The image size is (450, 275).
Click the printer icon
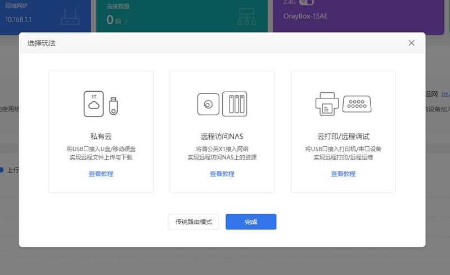[x=327, y=104]
